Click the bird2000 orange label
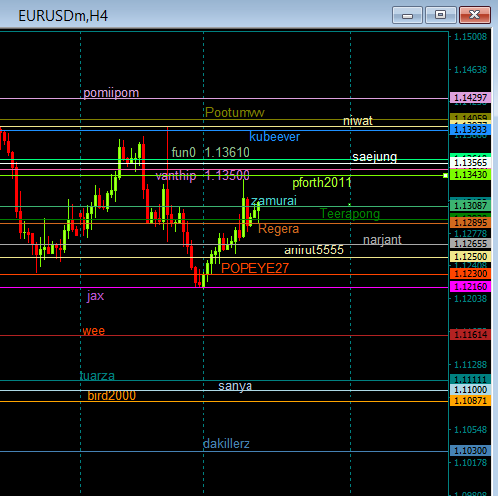Image resolution: width=498 pixels, height=496 pixels. (x=112, y=396)
